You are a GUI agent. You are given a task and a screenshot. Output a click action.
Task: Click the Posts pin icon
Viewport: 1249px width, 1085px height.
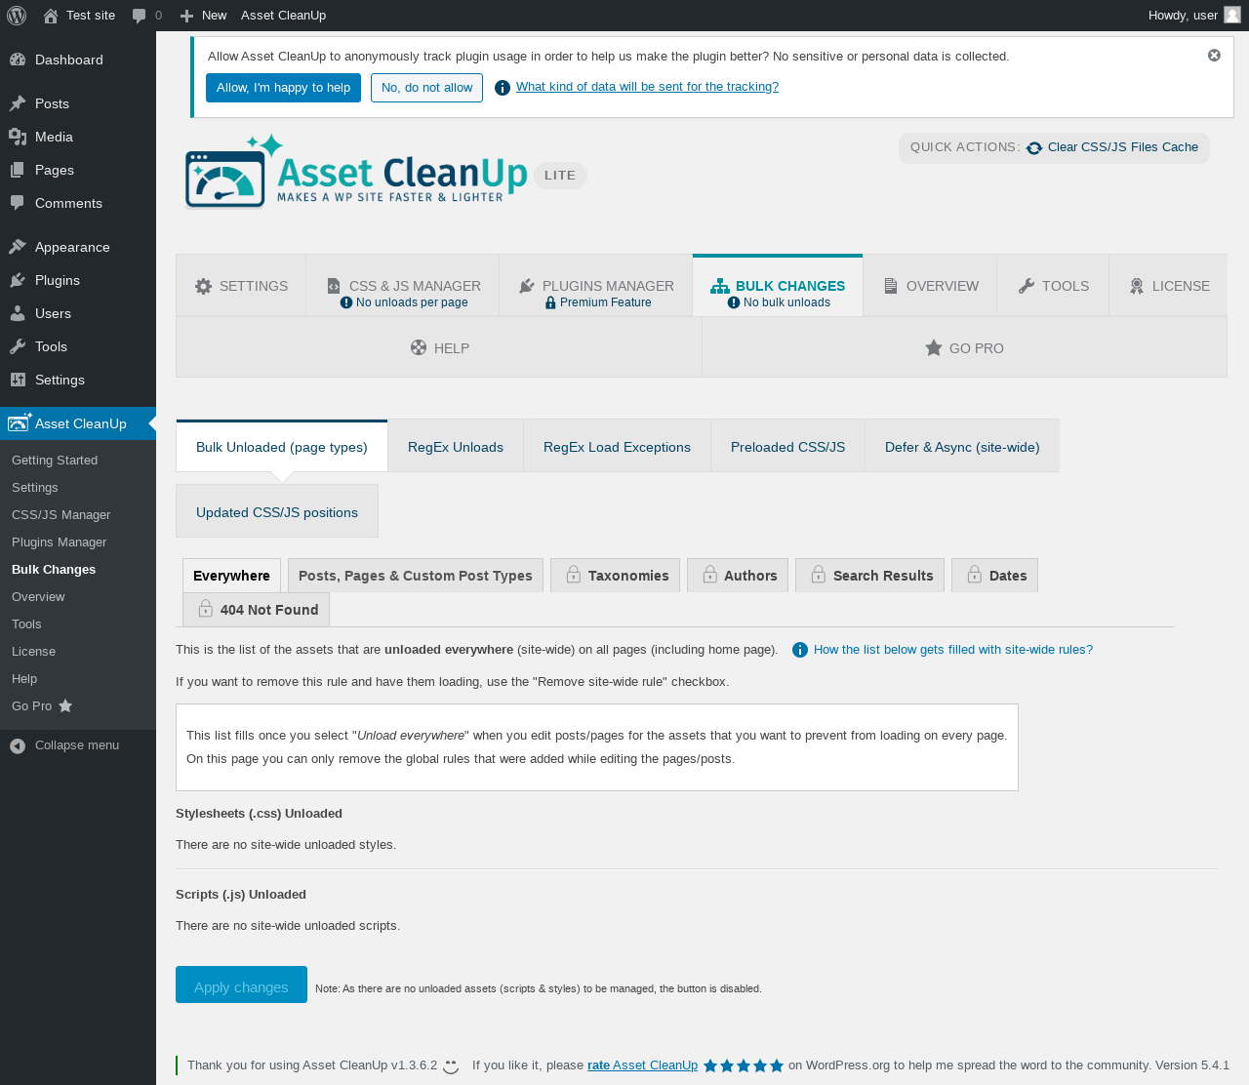click(18, 103)
